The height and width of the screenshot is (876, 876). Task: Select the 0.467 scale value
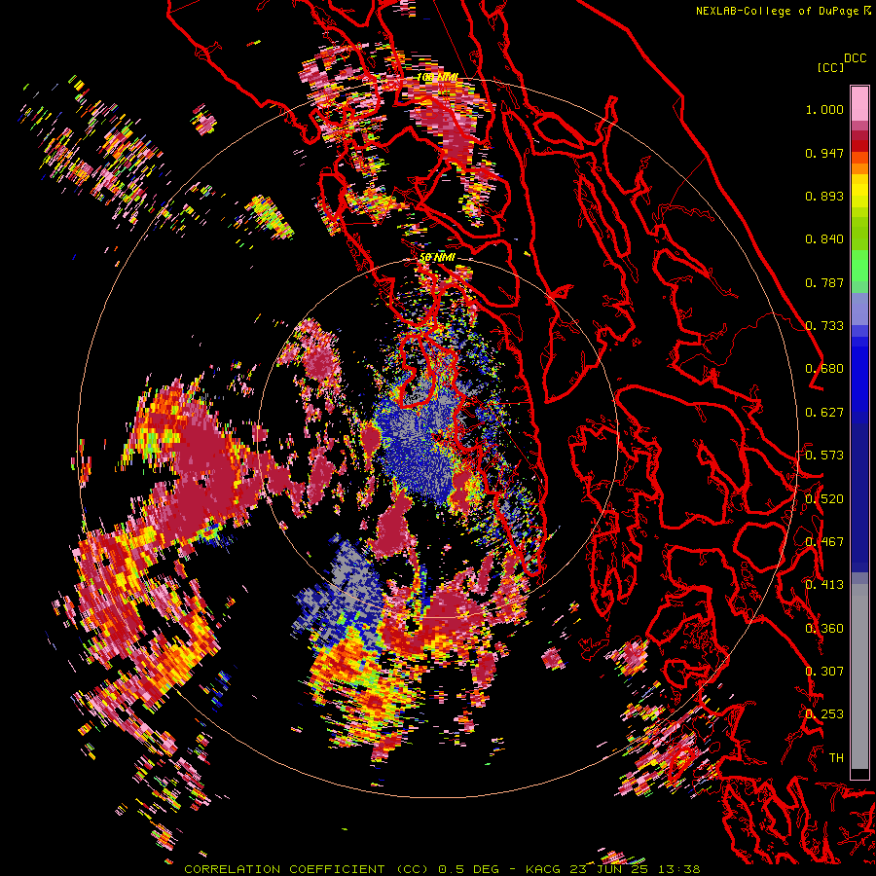pyautogui.click(x=824, y=542)
